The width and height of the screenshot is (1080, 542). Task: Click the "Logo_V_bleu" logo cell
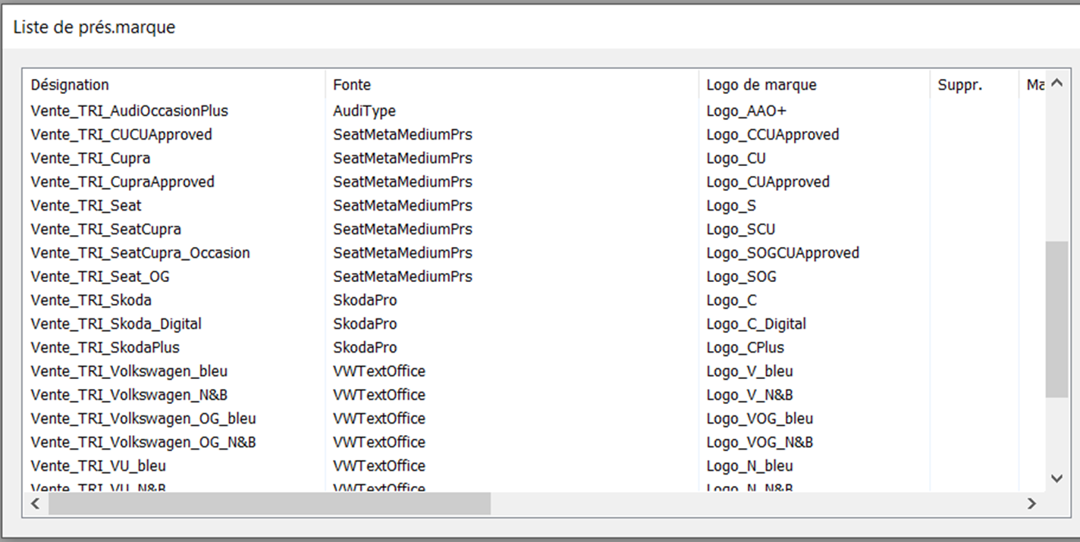coord(749,371)
